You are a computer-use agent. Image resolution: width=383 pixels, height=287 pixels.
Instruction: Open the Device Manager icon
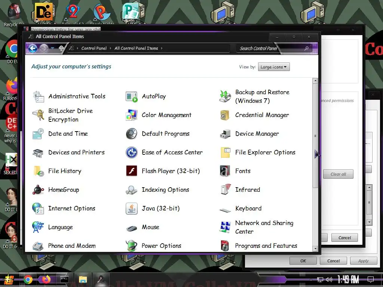click(x=225, y=134)
